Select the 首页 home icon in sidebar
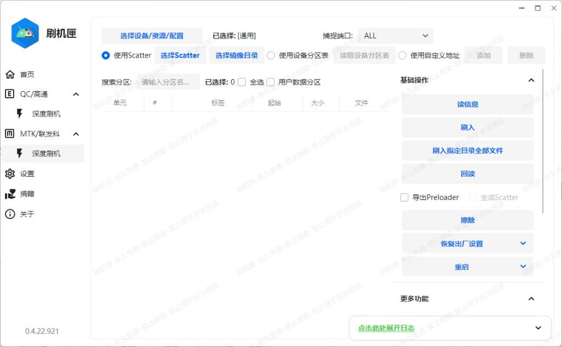 (9, 74)
